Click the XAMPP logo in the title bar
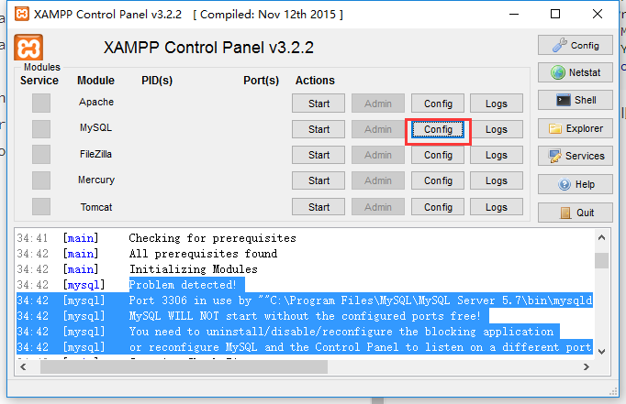The height and width of the screenshot is (404, 626). click(x=22, y=14)
